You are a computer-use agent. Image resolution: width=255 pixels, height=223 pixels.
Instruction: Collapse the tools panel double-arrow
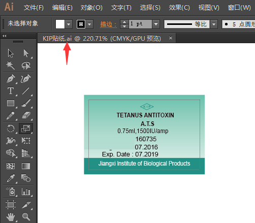pyautogui.click(x=5, y=36)
